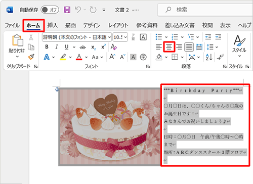This screenshot has height=184, width=253.
Task: Open the Styles (スタイル) gallery
Action: pyautogui.click(x=239, y=45)
